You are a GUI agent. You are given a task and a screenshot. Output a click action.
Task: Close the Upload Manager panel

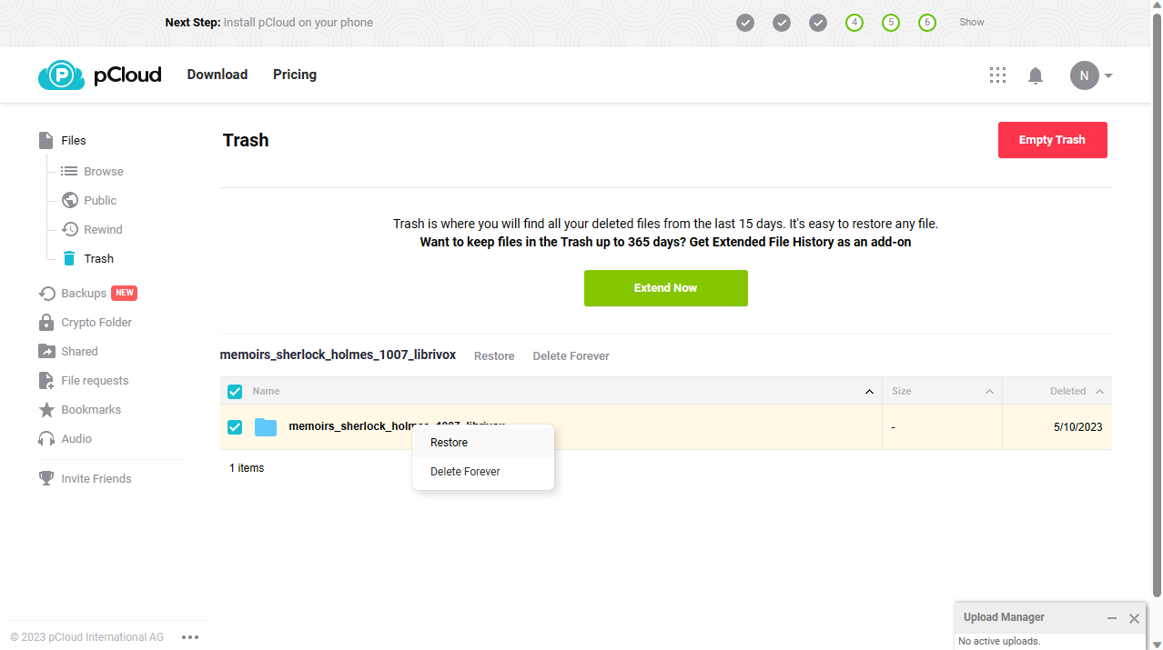point(1134,618)
